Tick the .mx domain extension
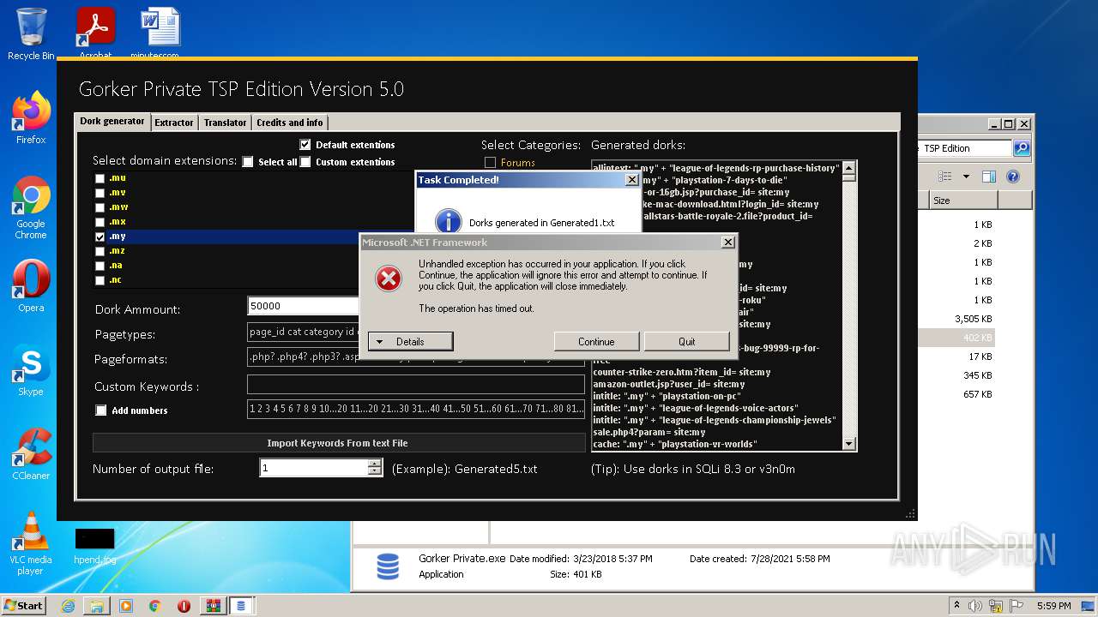The width and height of the screenshot is (1098, 617). [100, 222]
